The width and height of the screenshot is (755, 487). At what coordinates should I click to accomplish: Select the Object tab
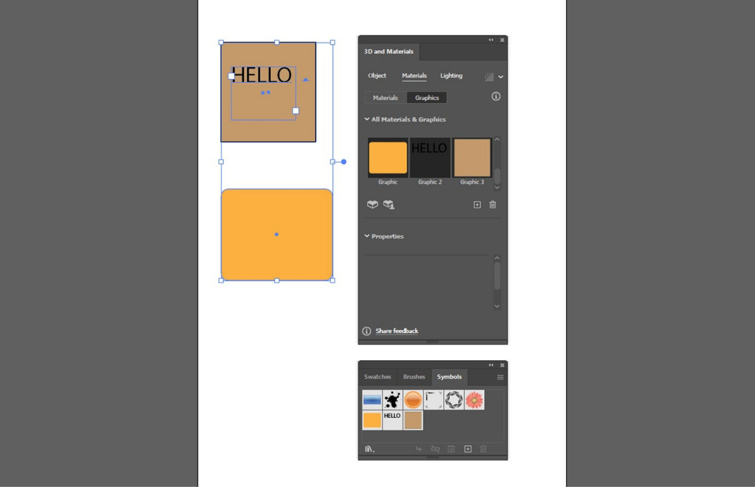click(x=377, y=75)
